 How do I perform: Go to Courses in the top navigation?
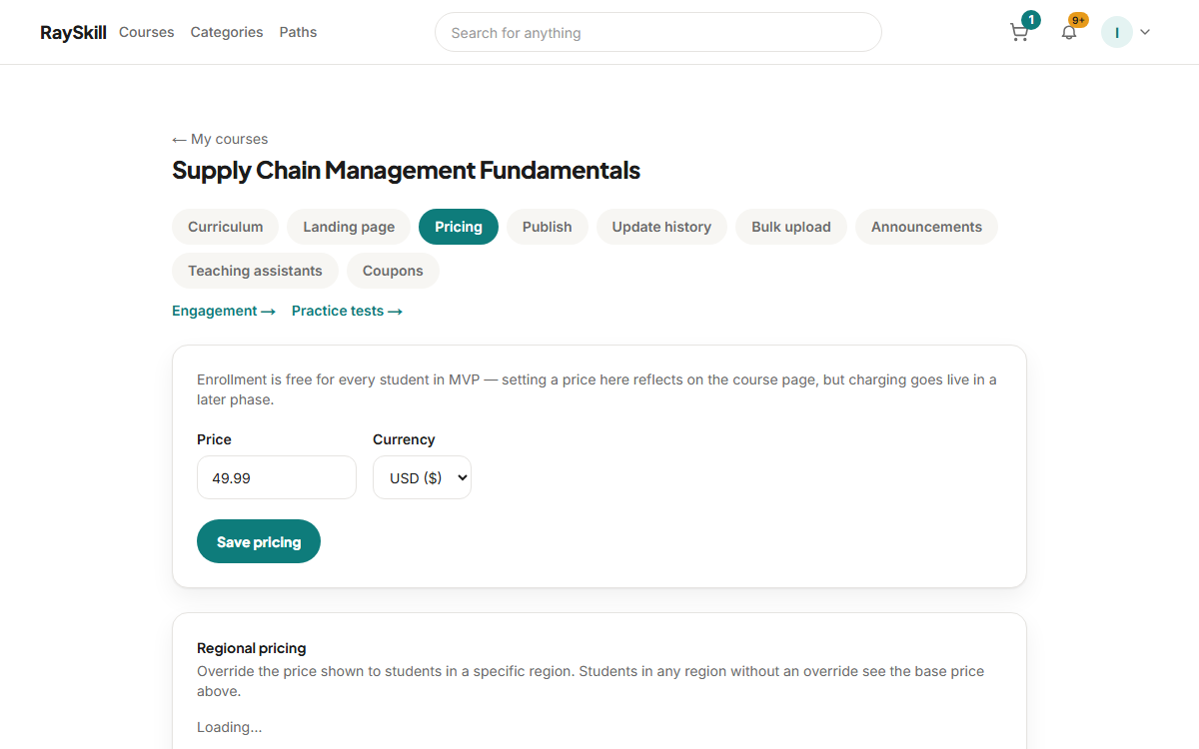[x=147, y=32]
